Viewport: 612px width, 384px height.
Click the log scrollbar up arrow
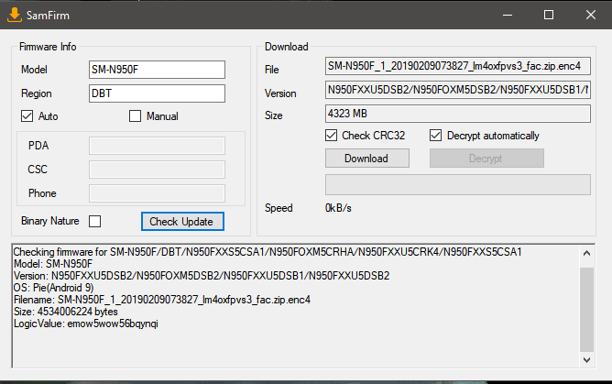pyautogui.click(x=586, y=253)
